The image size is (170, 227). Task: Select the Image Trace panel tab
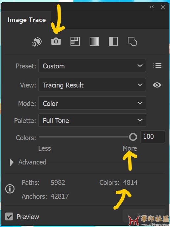point(27,20)
